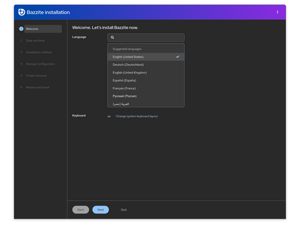Click the Back button
This screenshot has height=225, width=300.
point(81,210)
